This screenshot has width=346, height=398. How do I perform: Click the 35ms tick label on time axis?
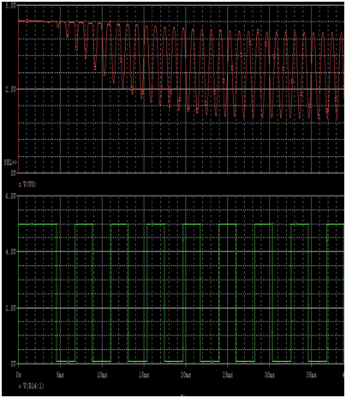(x=311, y=375)
